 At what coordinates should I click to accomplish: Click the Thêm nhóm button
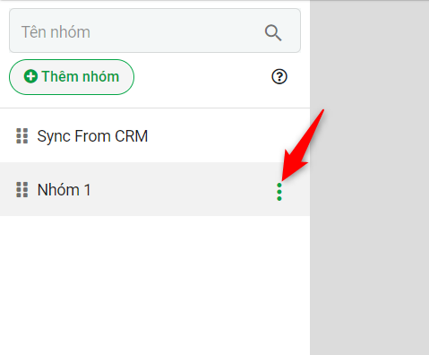pyautogui.click(x=72, y=77)
